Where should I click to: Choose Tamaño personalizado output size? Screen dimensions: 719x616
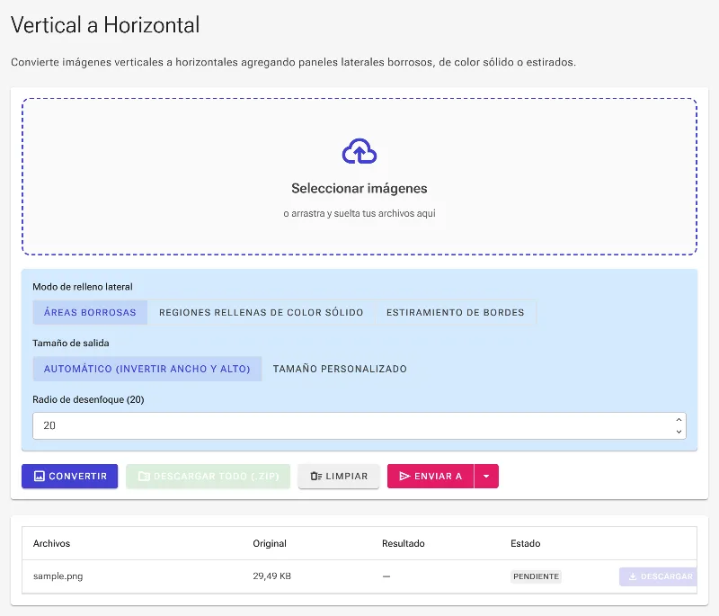[340, 369]
